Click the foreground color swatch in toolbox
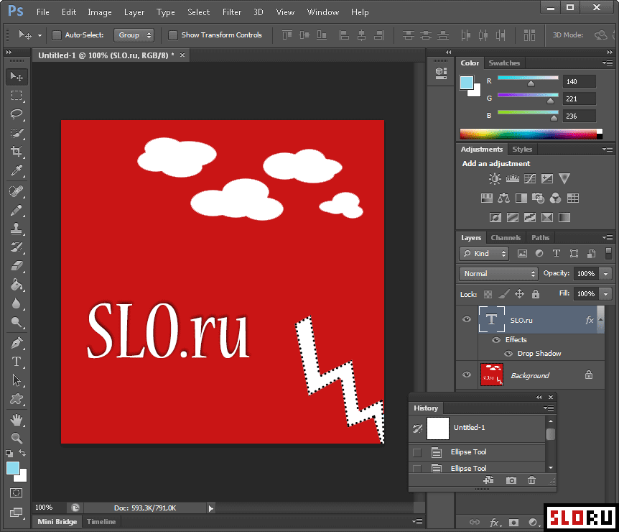The image size is (619, 532). (13, 468)
